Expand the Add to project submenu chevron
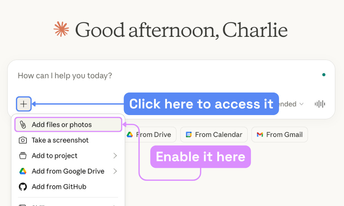Image resolution: width=344 pixels, height=206 pixels. tap(116, 156)
